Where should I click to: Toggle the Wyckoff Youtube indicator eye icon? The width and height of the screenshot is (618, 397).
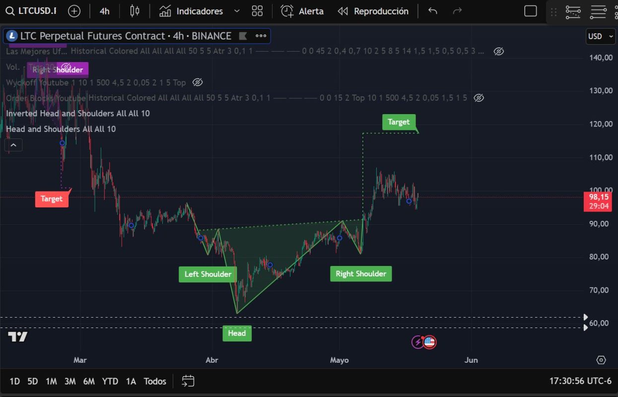pyautogui.click(x=198, y=82)
